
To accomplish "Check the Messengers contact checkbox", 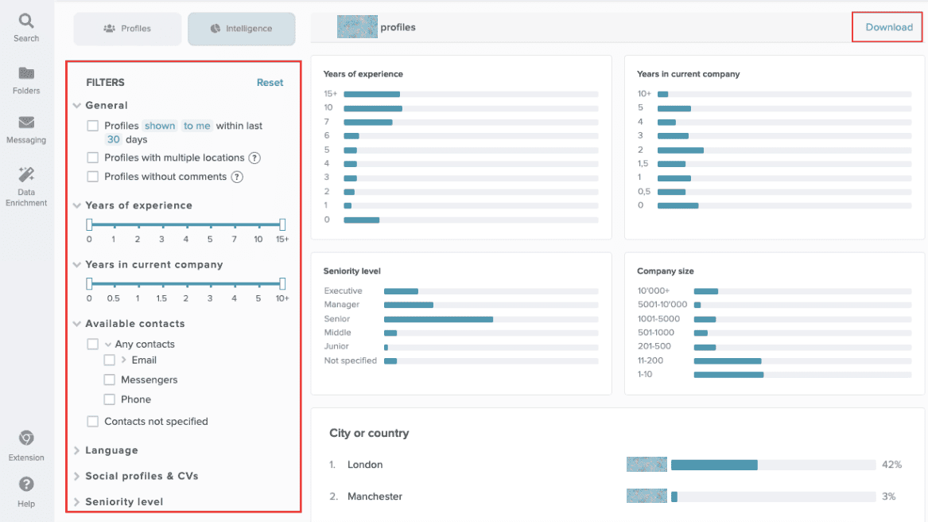I will (110, 380).
